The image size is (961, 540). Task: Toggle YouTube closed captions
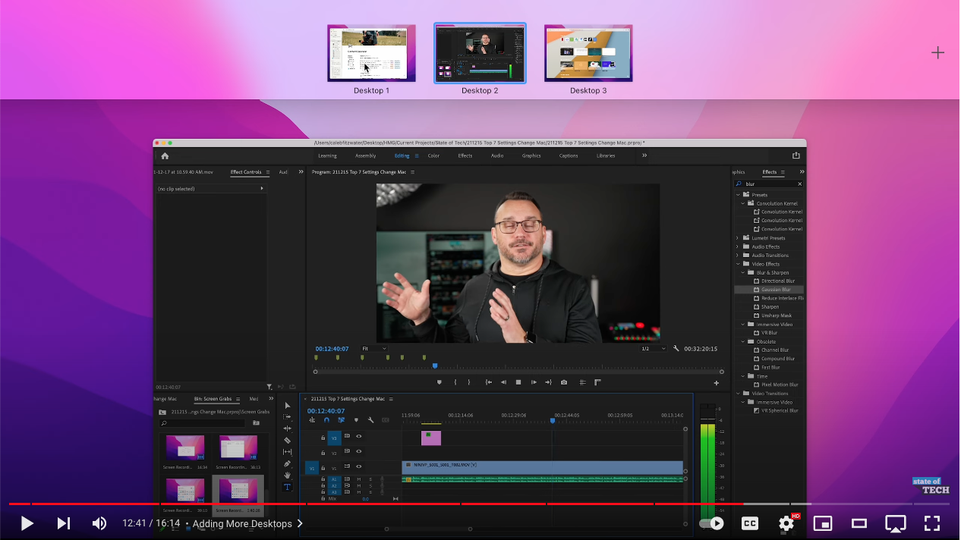pos(750,523)
